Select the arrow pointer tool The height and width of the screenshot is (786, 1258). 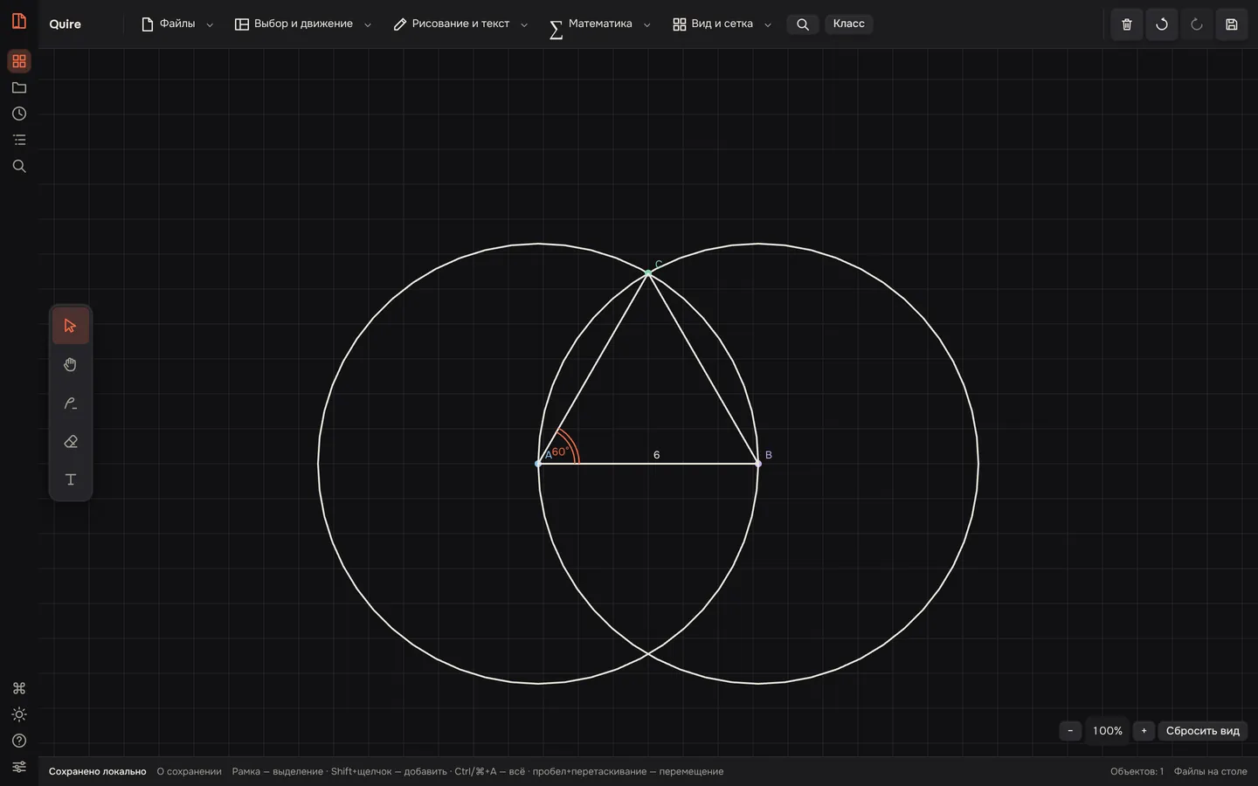click(x=71, y=326)
